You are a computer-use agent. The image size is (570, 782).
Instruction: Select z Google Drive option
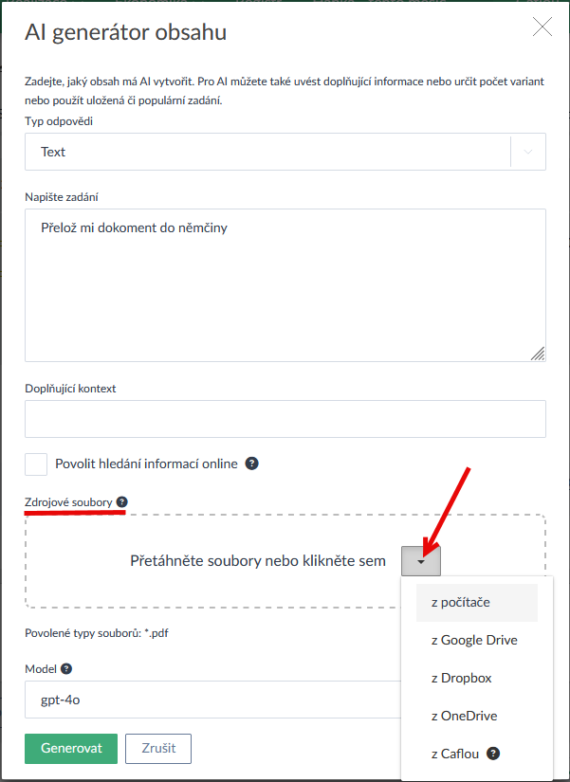(474, 640)
